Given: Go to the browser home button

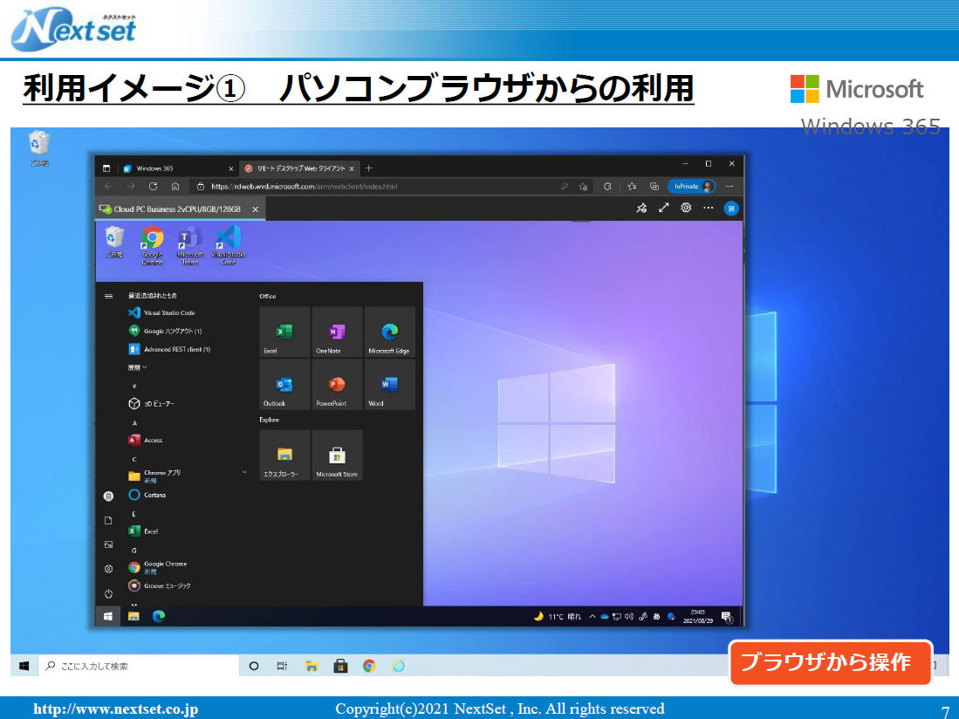Looking at the screenshot, I should point(175,187).
